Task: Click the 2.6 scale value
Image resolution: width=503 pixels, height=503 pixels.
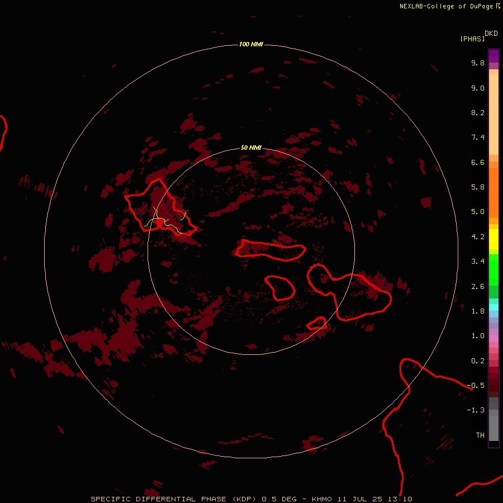Action: click(478, 287)
